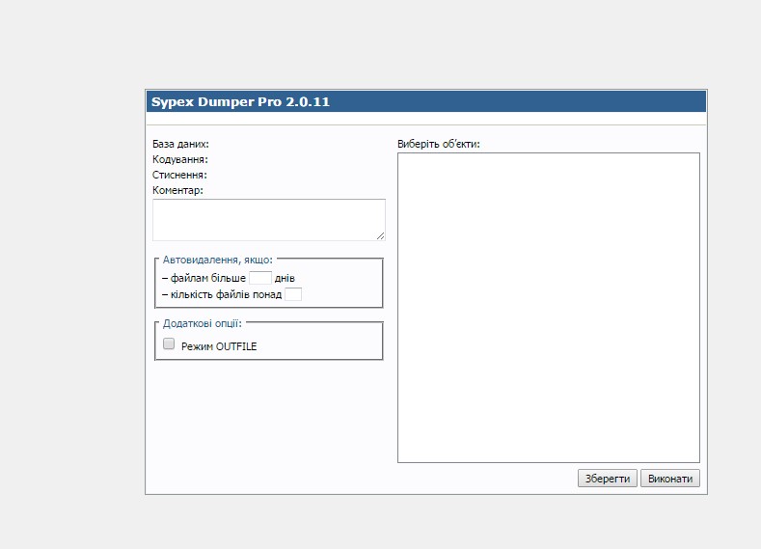Click the Зберегти button
Viewport: 761px width, 549px height.
(607, 479)
